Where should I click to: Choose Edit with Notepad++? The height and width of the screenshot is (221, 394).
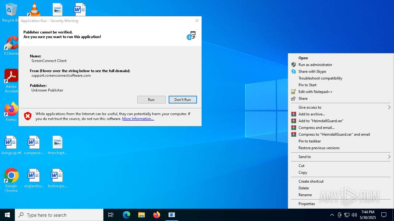tap(341, 92)
